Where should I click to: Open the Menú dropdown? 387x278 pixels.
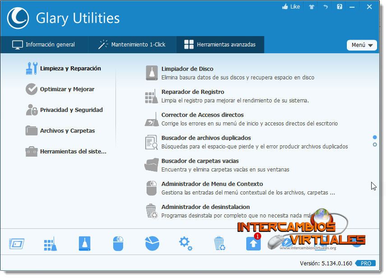coord(362,45)
